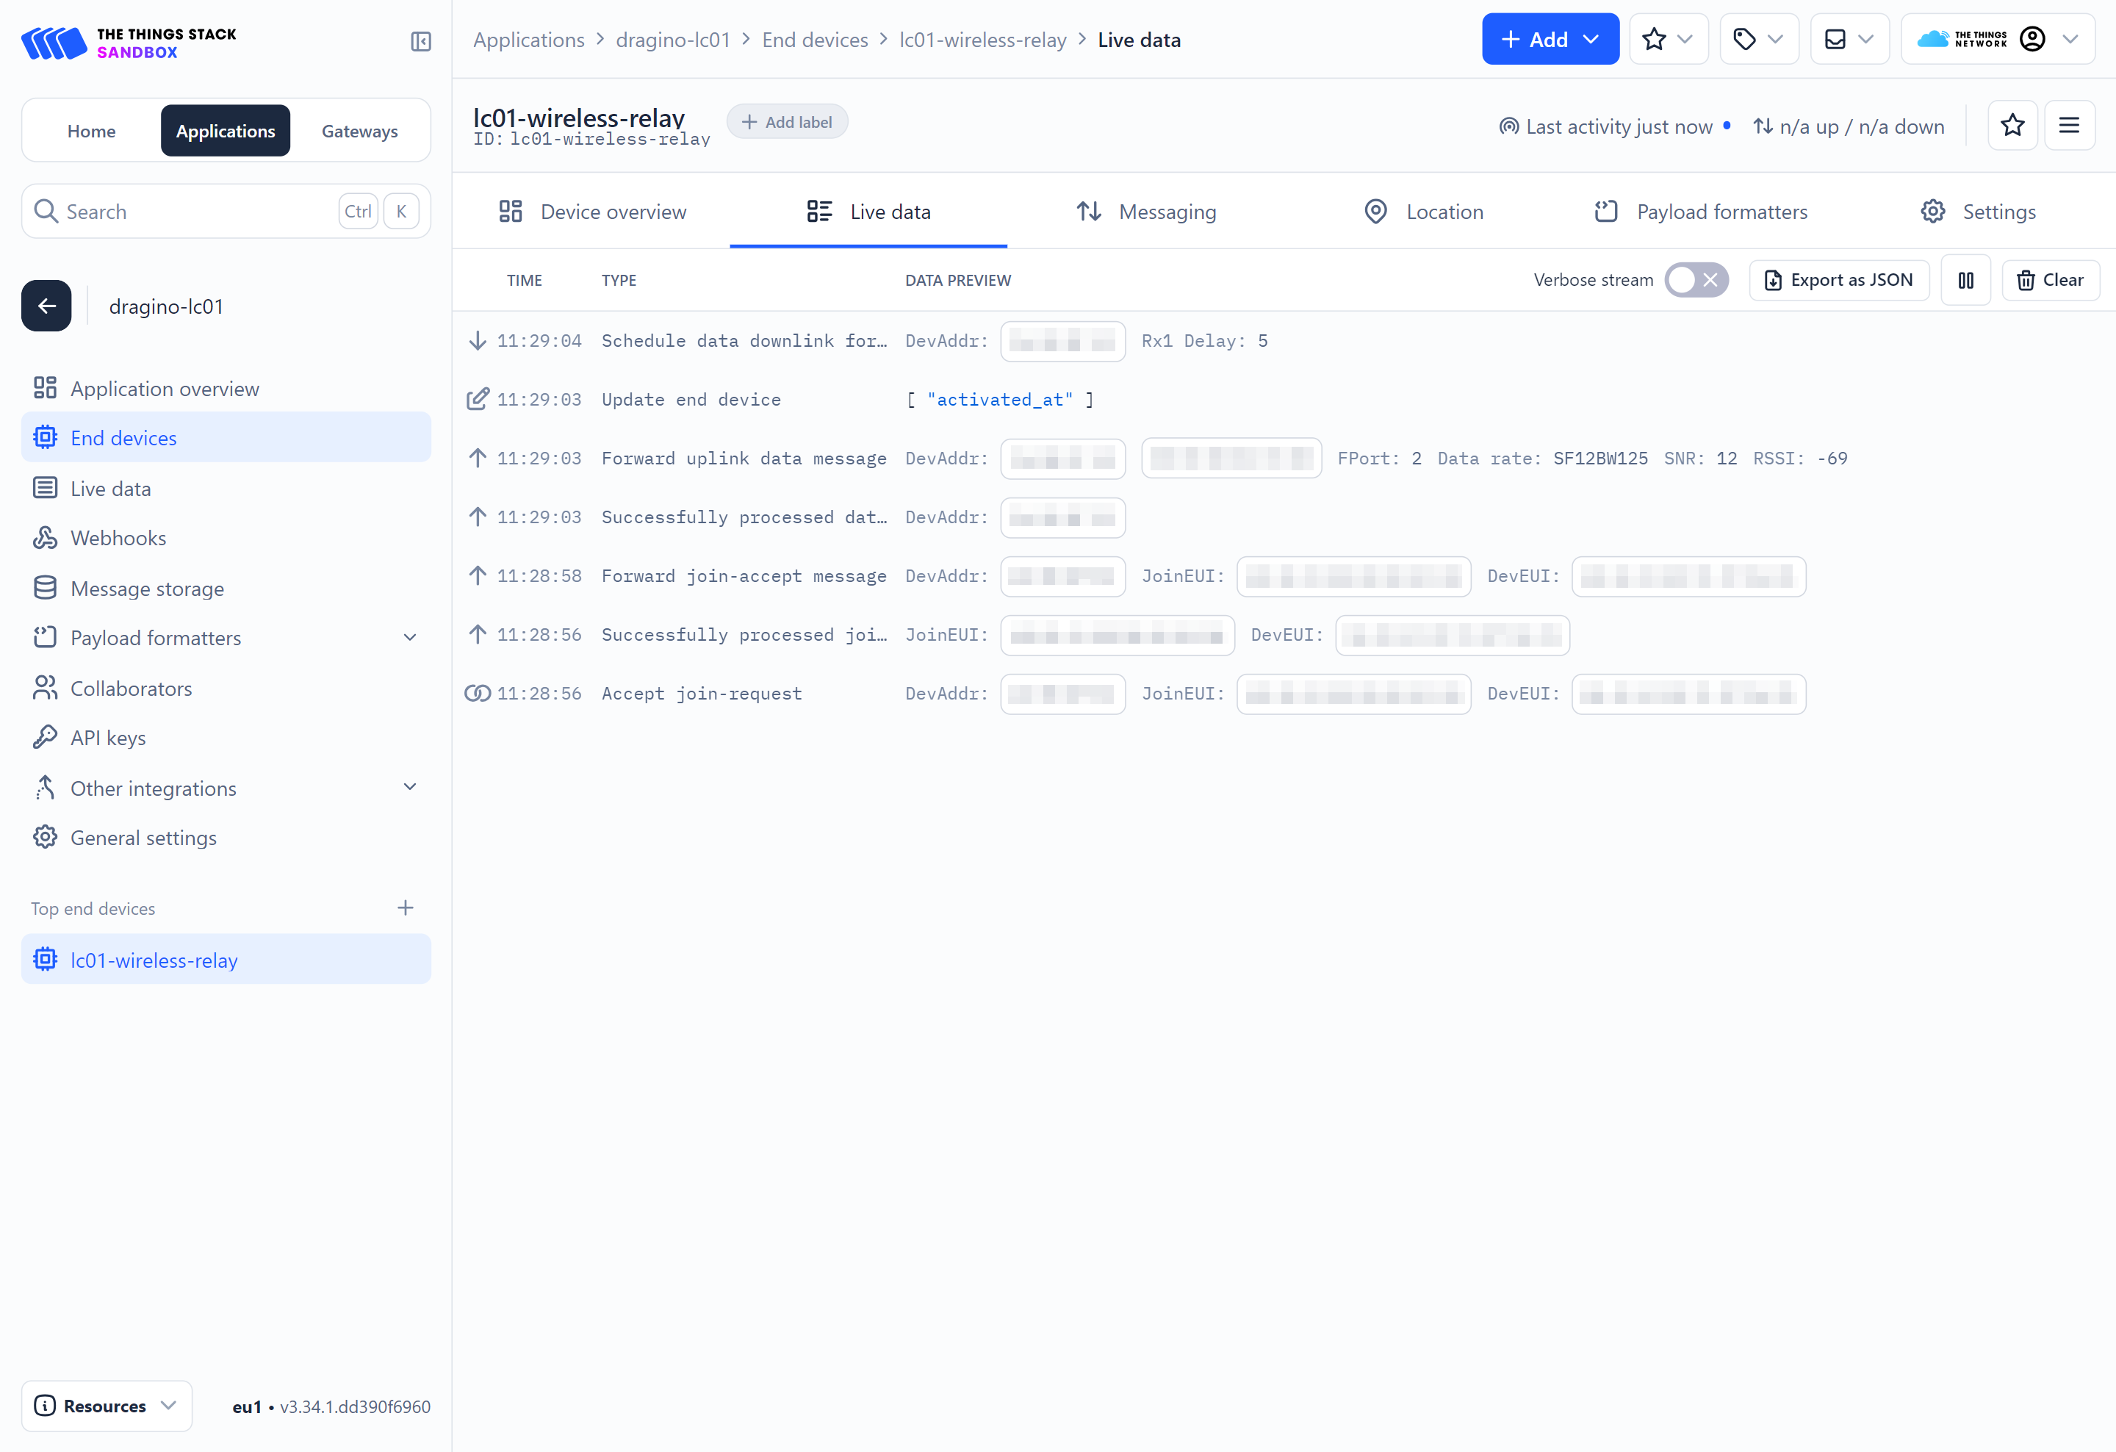Switch to the Device overview tab
Image resolution: width=2116 pixels, height=1452 pixels.
pyautogui.click(x=593, y=211)
